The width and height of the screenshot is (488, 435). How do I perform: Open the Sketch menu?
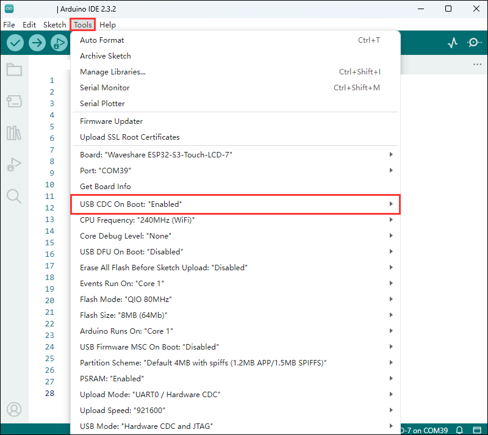coord(54,25)
